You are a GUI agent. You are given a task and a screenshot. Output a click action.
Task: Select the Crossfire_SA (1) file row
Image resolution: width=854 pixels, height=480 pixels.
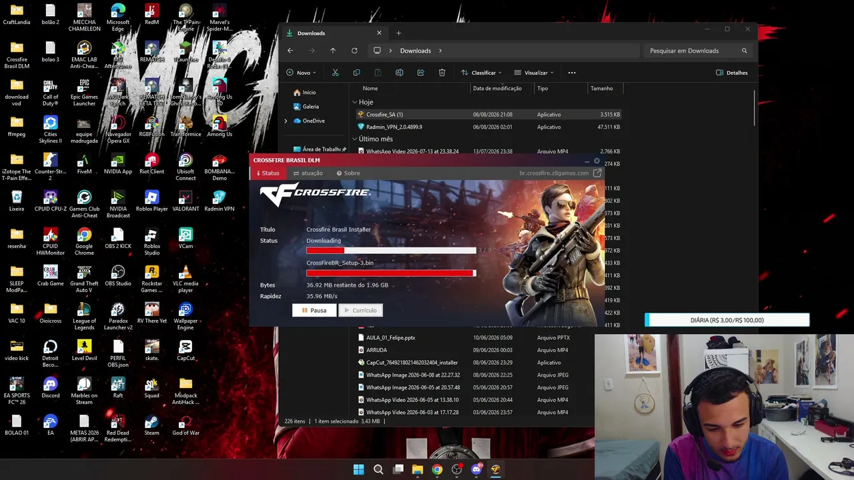tap(488, 115)
